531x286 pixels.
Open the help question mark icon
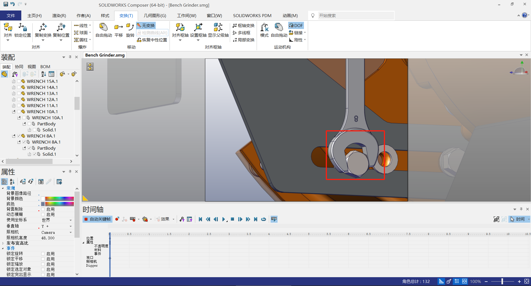tap(524, 15)
